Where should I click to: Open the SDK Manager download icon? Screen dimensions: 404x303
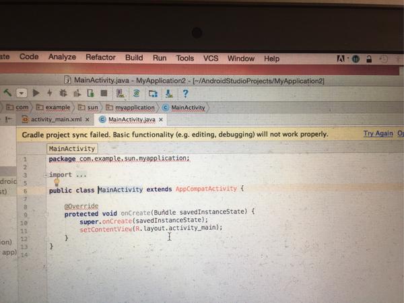coord(169,94)
